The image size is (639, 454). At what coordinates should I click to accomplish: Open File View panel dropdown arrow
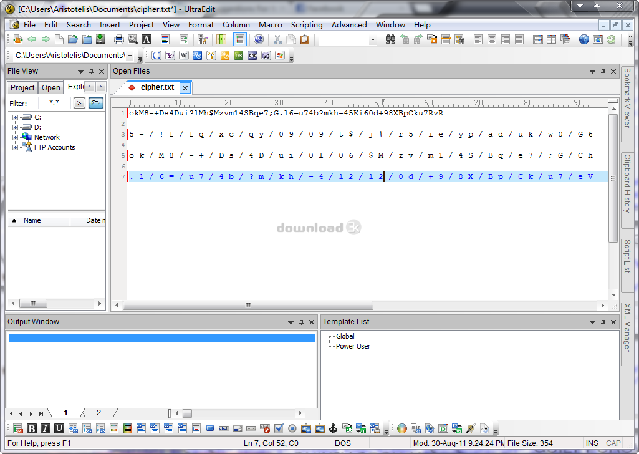pyautogui.click(x=80, y=71)
